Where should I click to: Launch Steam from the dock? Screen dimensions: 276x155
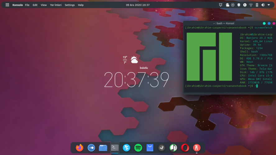click(162, 148)
